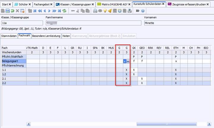The image size is (214, 128).
Task: Click the green undo arrow icon
Action: [12, 11]
